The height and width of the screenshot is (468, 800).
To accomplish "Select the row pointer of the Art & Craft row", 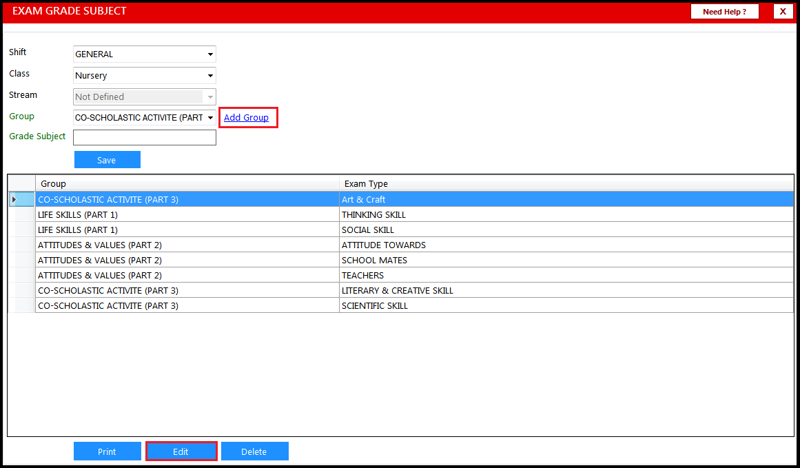I will [21, 200].
